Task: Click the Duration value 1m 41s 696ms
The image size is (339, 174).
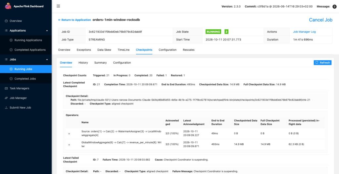Action: click(303, 40)
